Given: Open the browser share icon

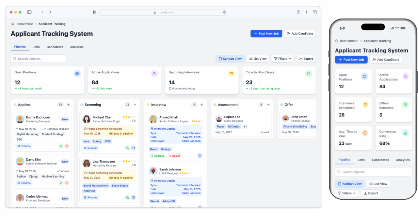Looking at the screenshot, I should 298,12.
